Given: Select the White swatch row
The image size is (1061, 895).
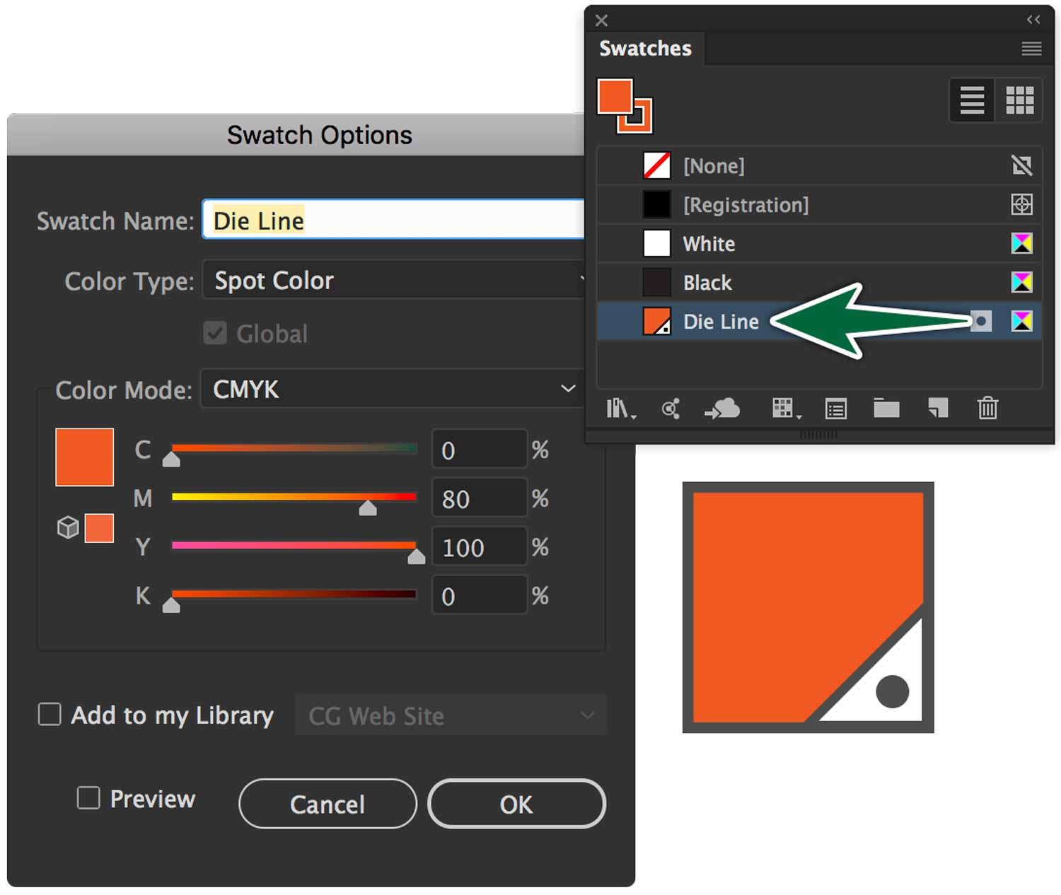Looking at the screenshot, I should [818, 244].
